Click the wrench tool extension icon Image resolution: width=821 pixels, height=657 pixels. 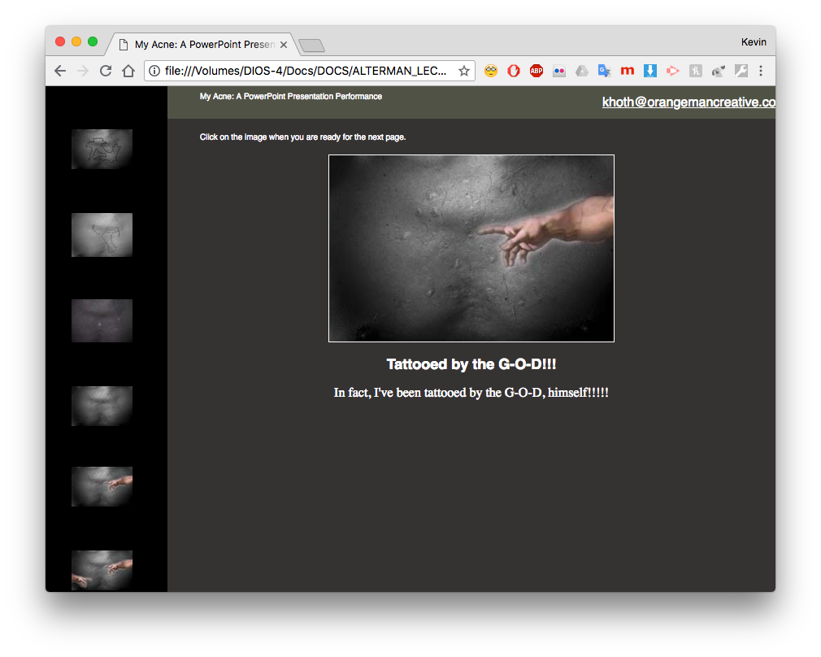741,71
